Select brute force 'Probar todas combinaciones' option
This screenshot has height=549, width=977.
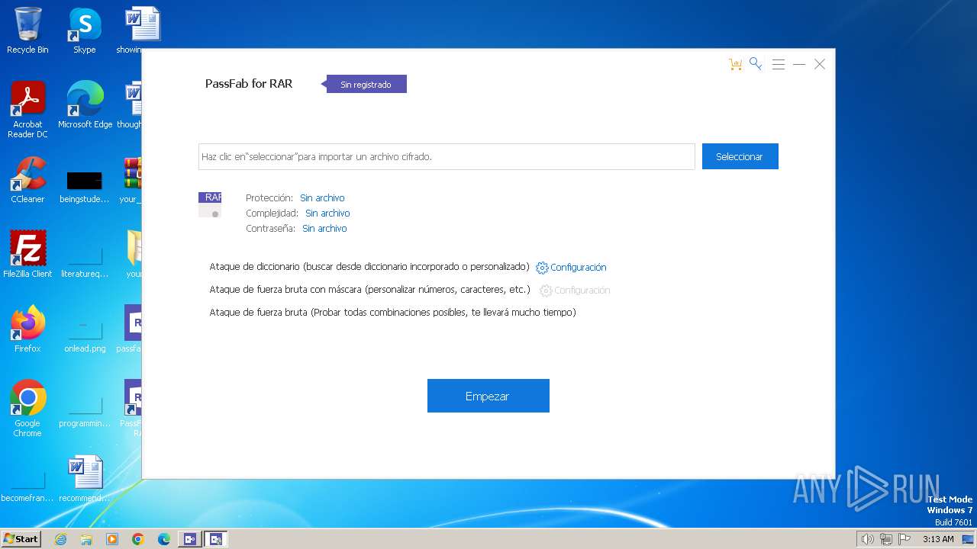coord(392,313)
